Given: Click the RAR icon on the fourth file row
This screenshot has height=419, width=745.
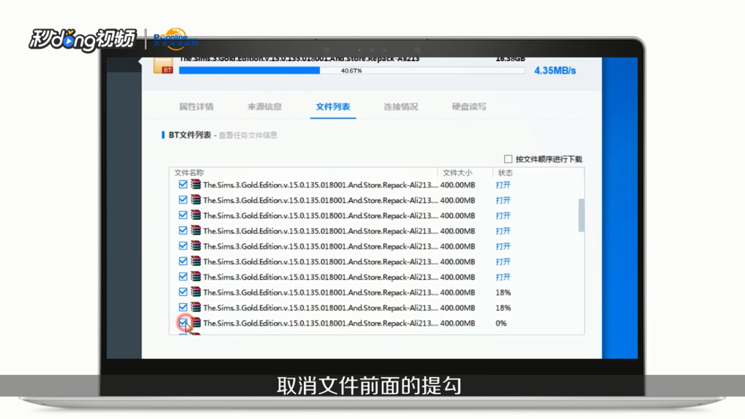Looking at the screenshot, I should (195, 230).
